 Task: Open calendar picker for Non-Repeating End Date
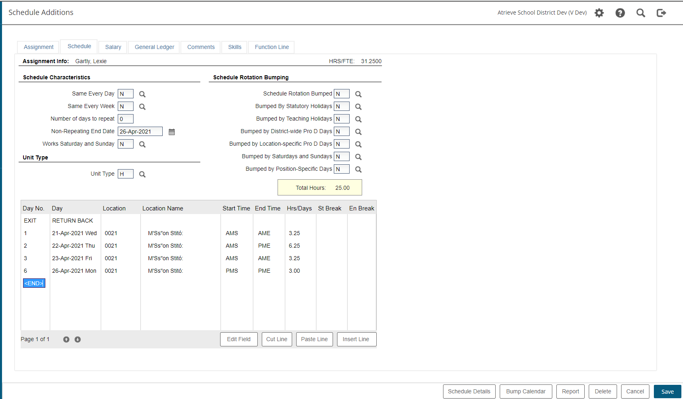(172, 132)
